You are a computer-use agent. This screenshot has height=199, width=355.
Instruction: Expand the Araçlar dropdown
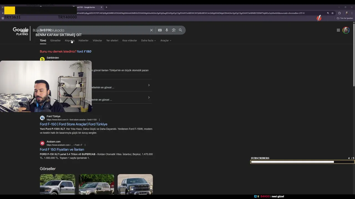click(166, 40)
